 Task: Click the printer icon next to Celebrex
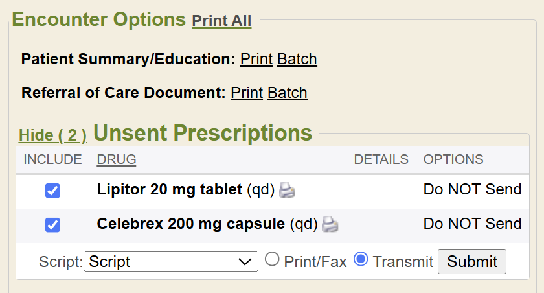click(330, 225)
